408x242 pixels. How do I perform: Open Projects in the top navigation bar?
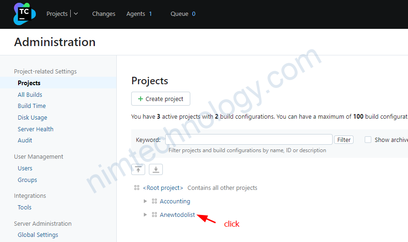coord(57,14)
